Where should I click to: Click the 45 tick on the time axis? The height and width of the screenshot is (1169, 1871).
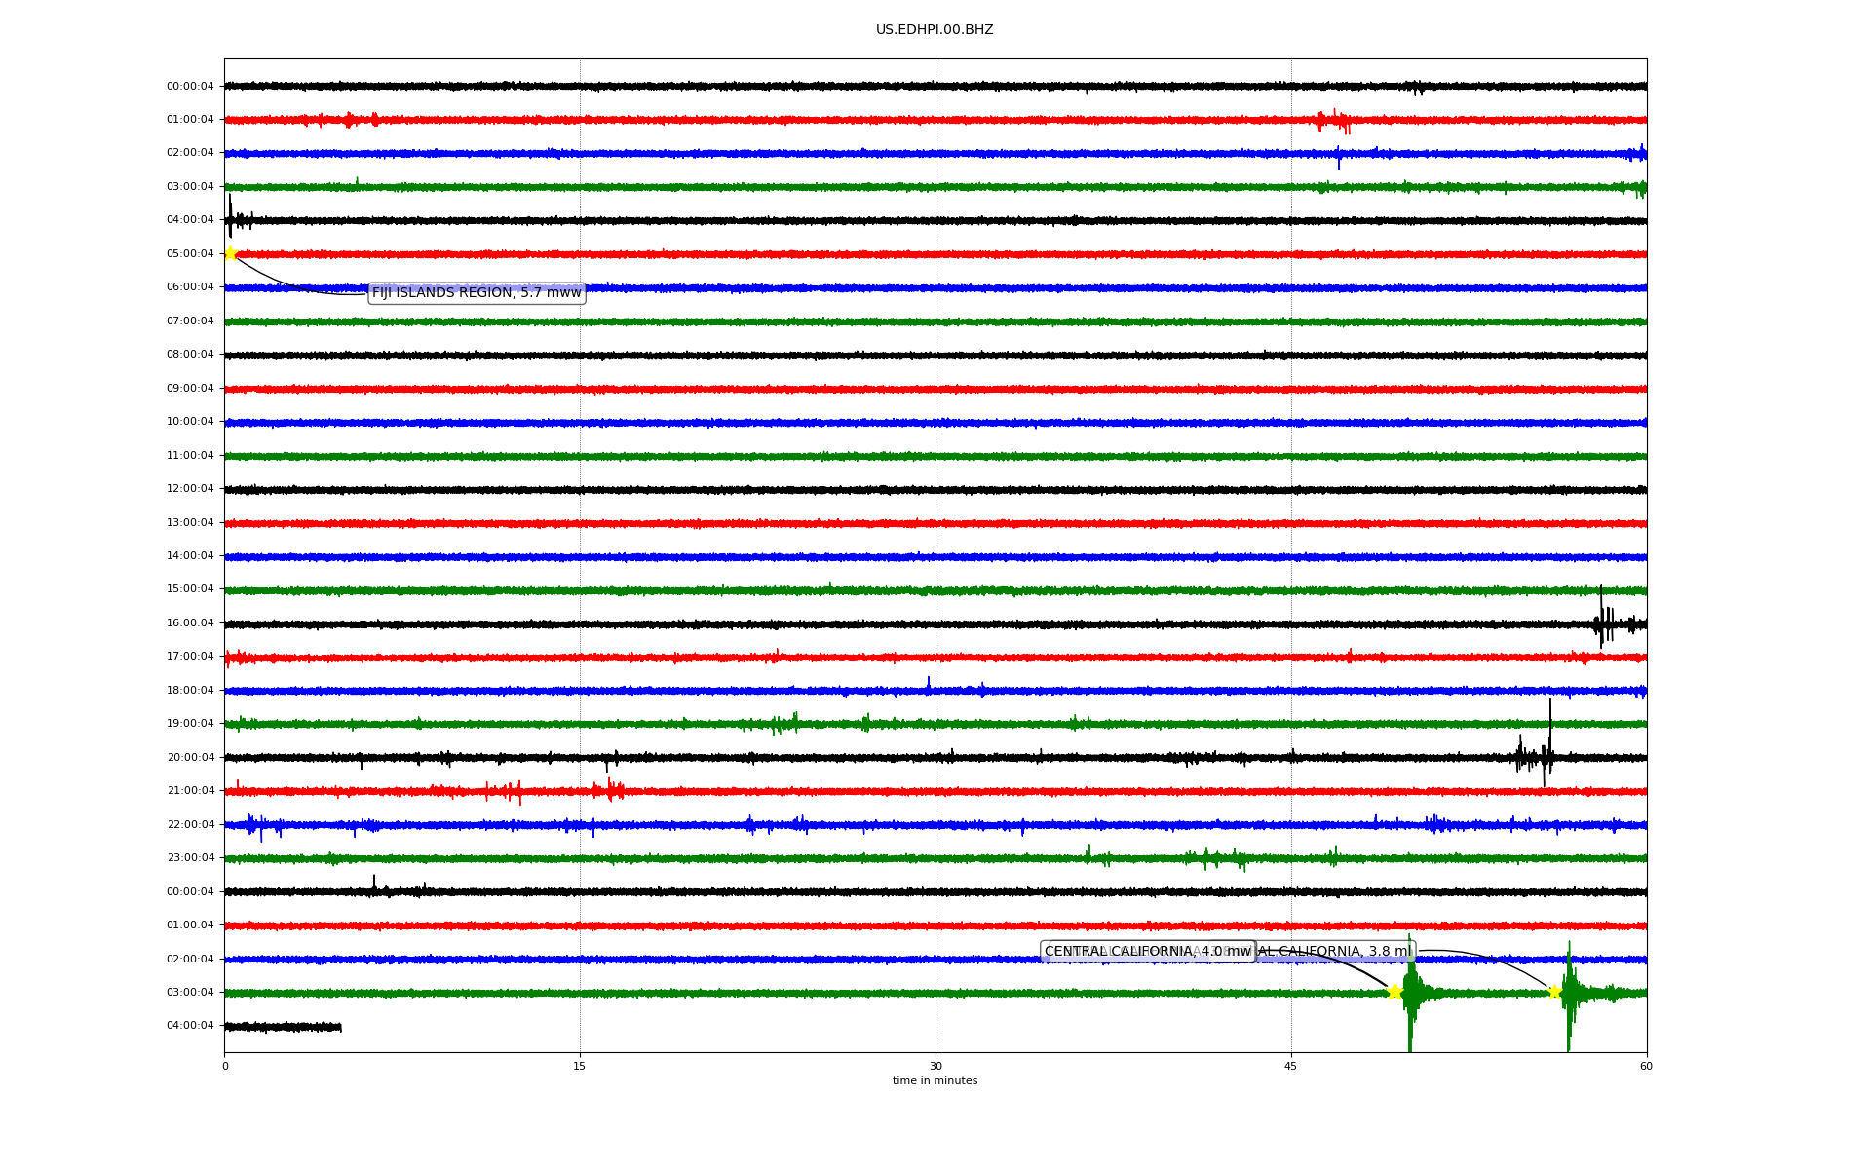click(1291, 1066)
